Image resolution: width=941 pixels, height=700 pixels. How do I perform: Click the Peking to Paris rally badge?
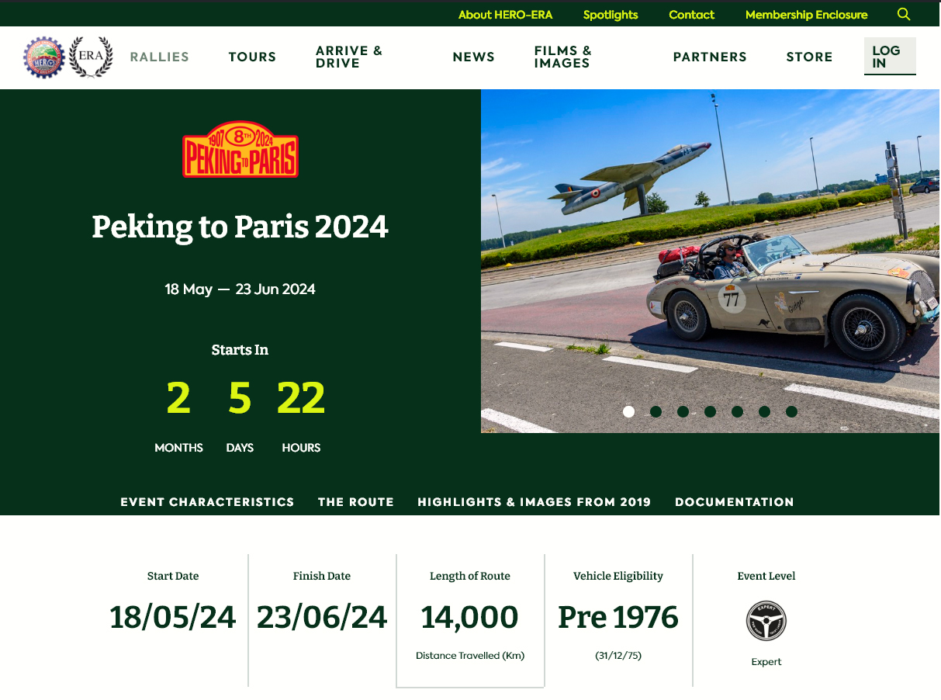point(240,150)
